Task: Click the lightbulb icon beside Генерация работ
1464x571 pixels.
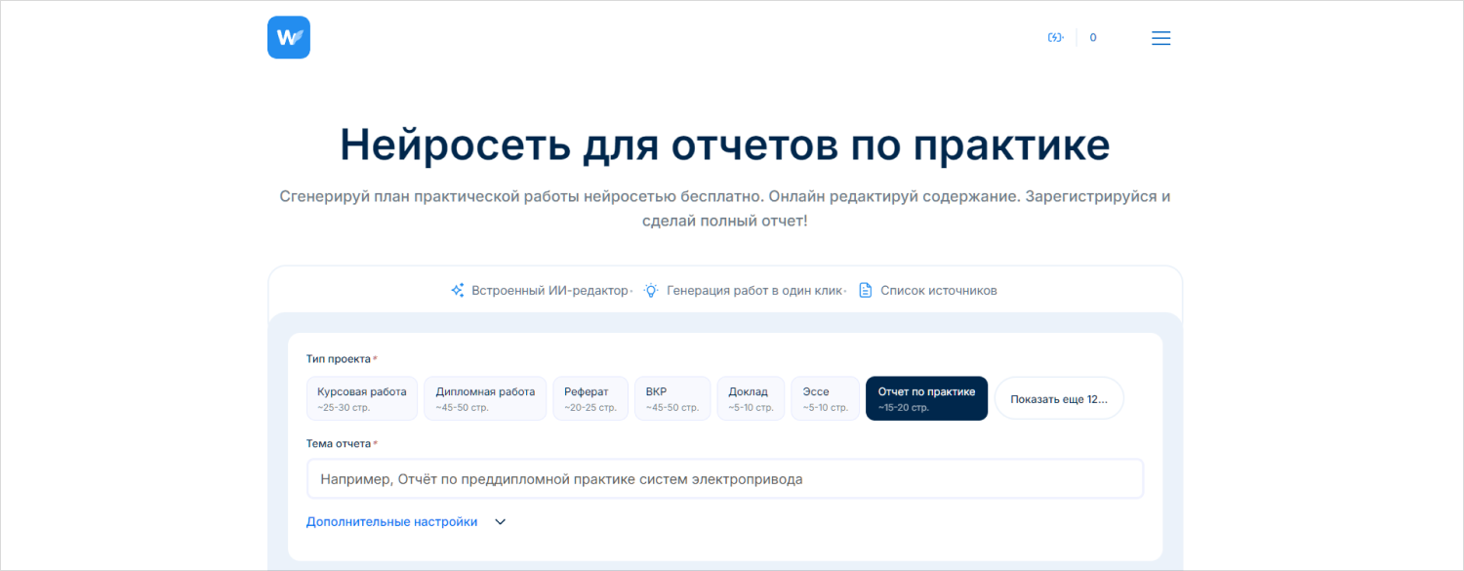Action: point(651,291)
